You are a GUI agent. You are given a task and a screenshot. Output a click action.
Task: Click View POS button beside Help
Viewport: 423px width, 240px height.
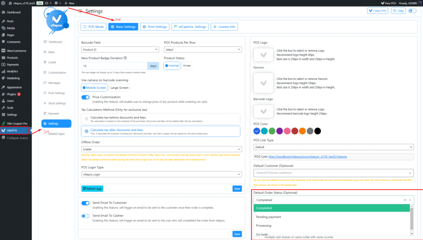378,11
